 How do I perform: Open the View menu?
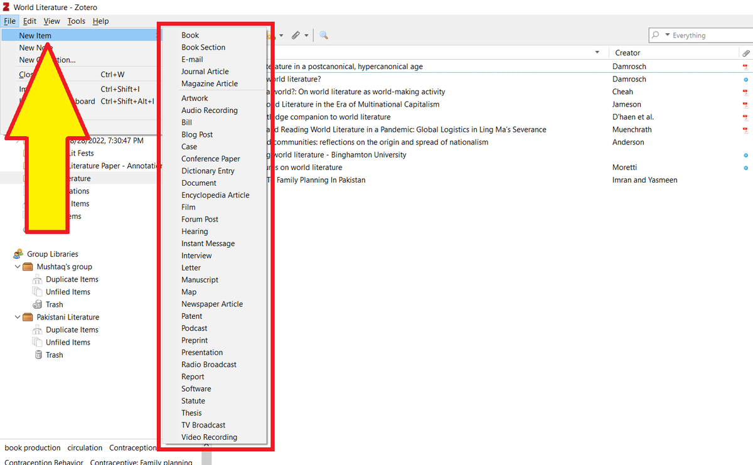[x=52, y=21]
